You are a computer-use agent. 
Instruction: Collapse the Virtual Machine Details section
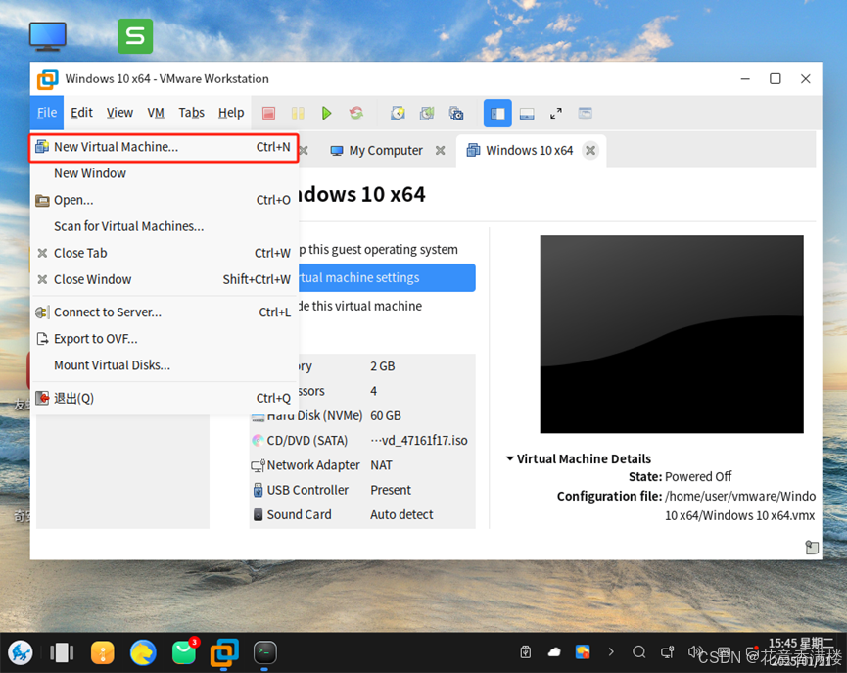[x=509, y=458]
